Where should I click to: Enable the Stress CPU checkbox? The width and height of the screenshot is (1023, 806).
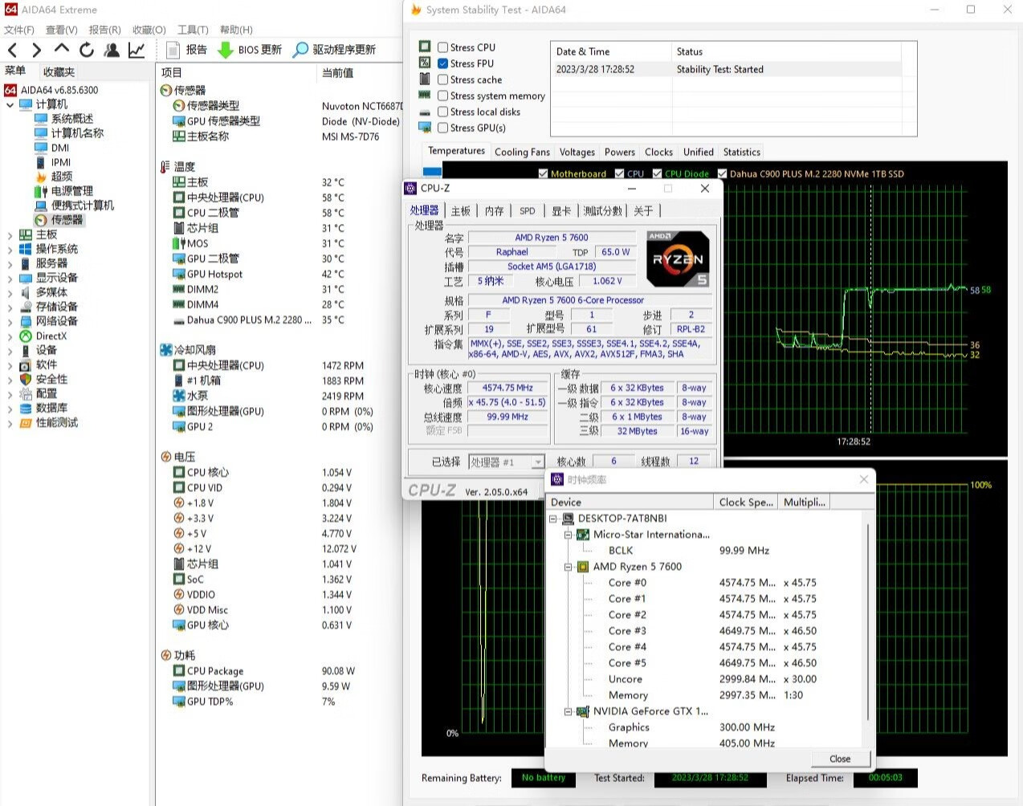click(442, 47)
